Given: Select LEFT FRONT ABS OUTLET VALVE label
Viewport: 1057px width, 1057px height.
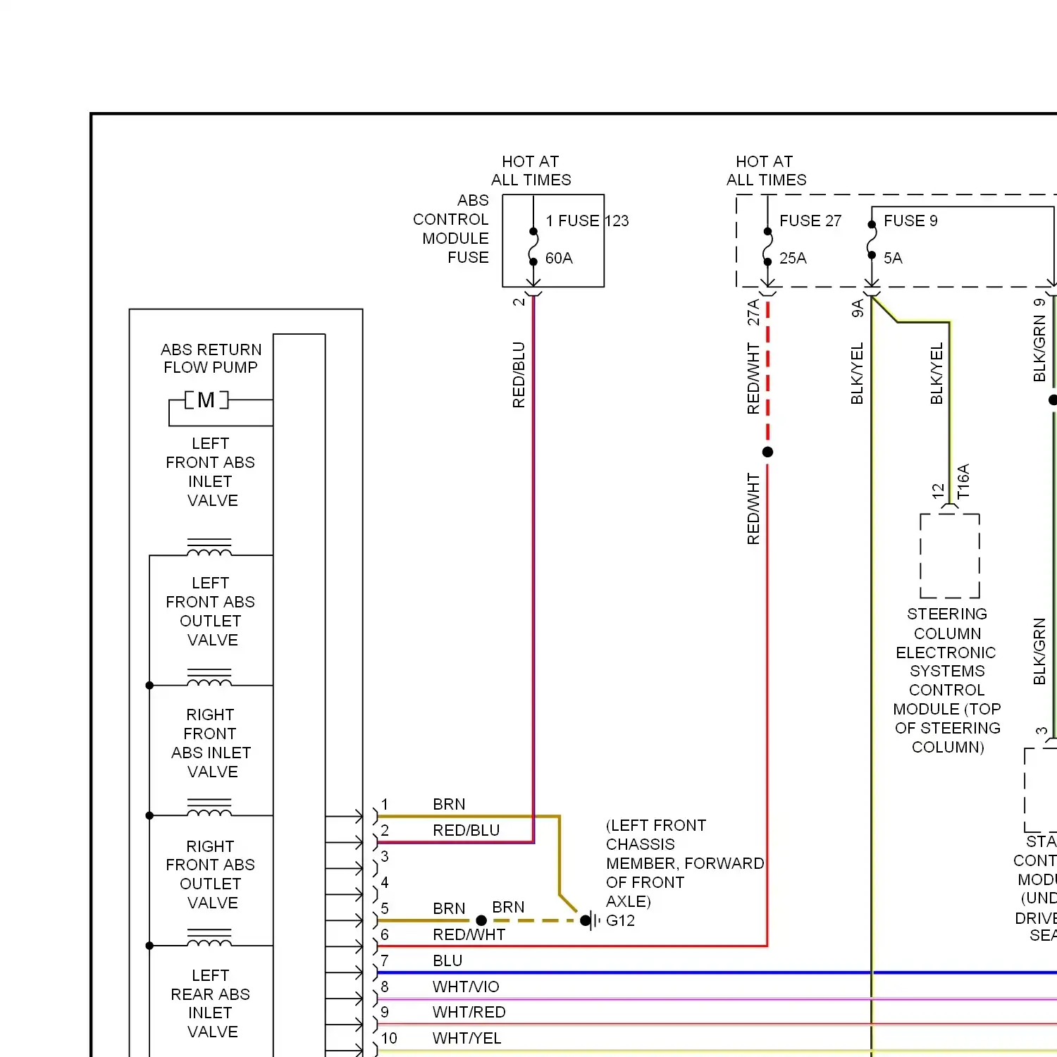Looking at the screenshot, I should pos(210,612).
